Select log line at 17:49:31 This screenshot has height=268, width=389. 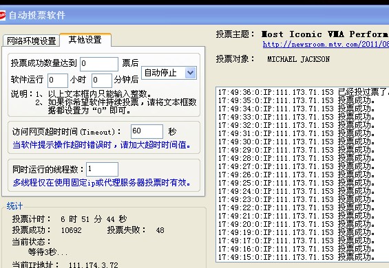point(297,133)
